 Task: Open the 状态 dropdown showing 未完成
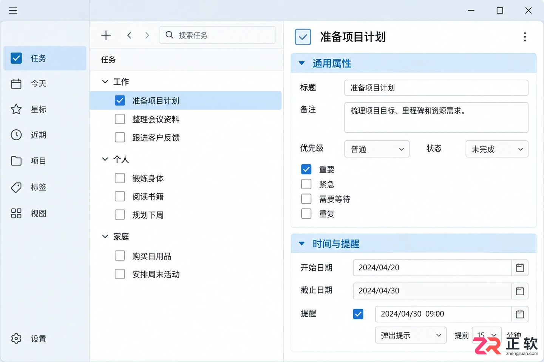point(497,149)
